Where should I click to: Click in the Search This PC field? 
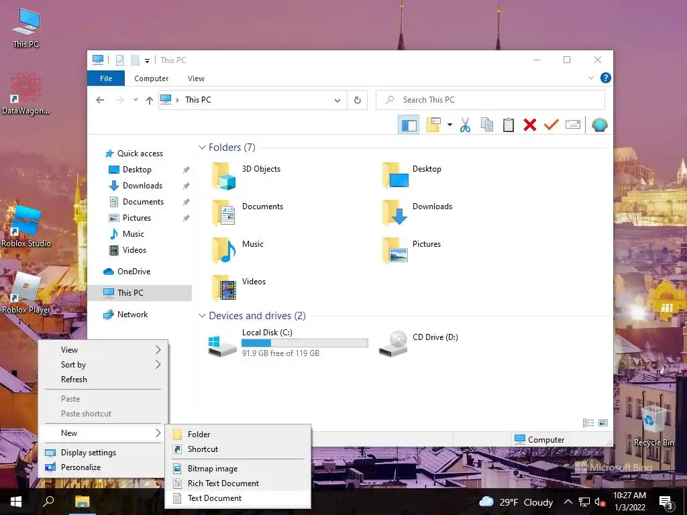tap(490, 101)
